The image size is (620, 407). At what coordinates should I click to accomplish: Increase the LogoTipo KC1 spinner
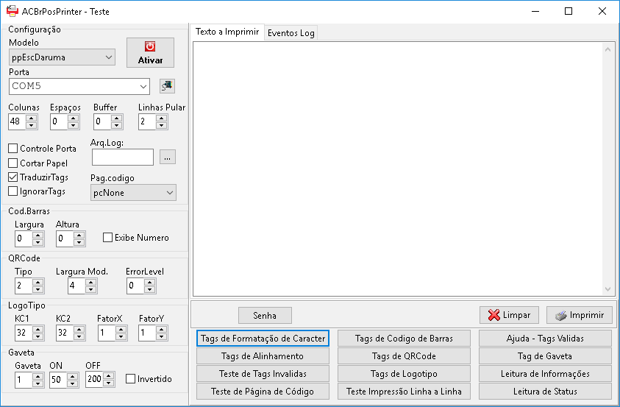(38, 329)
